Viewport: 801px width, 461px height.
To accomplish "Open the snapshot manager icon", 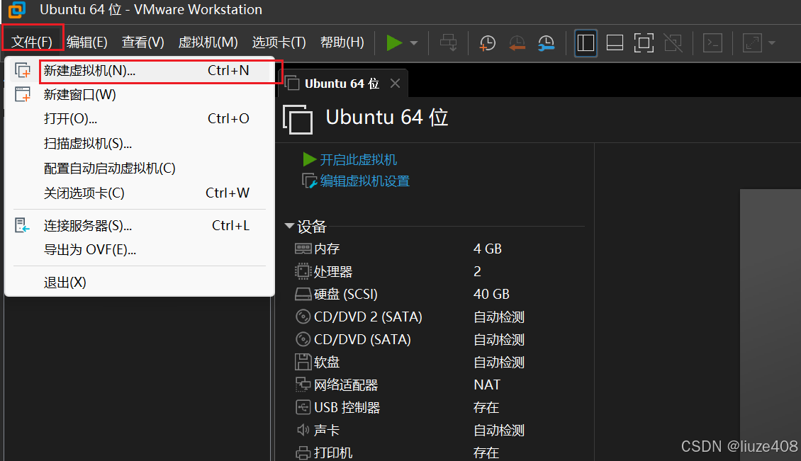I will point(547,43).
